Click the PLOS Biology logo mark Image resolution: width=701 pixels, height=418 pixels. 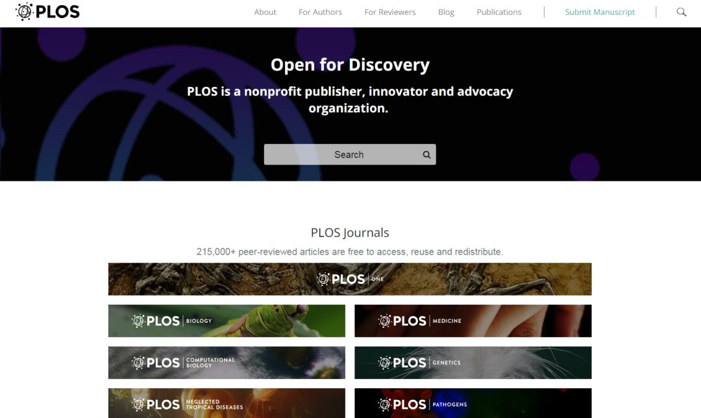click(x=139, y=321)
